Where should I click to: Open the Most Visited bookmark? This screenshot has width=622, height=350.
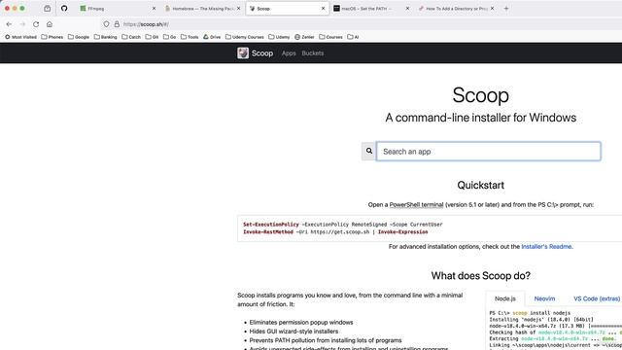(20, 37)
